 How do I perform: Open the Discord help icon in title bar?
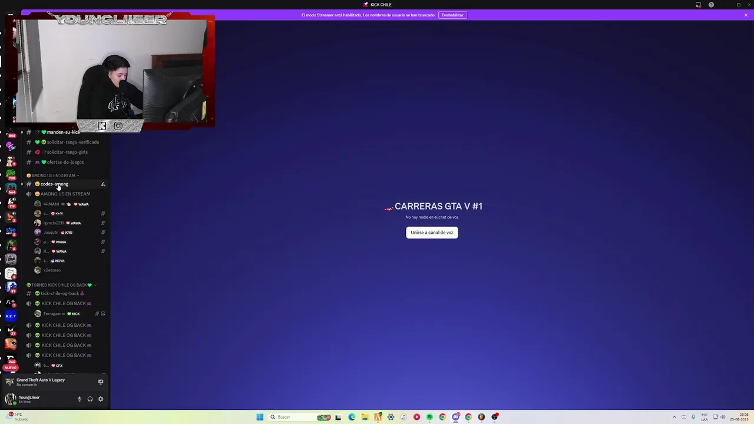pos(711,5)
